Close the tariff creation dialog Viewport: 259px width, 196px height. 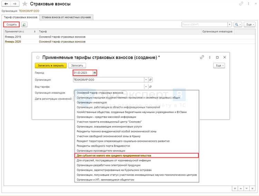[225, 57]
